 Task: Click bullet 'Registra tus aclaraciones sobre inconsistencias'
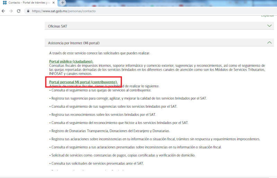[x=154, y=139]
